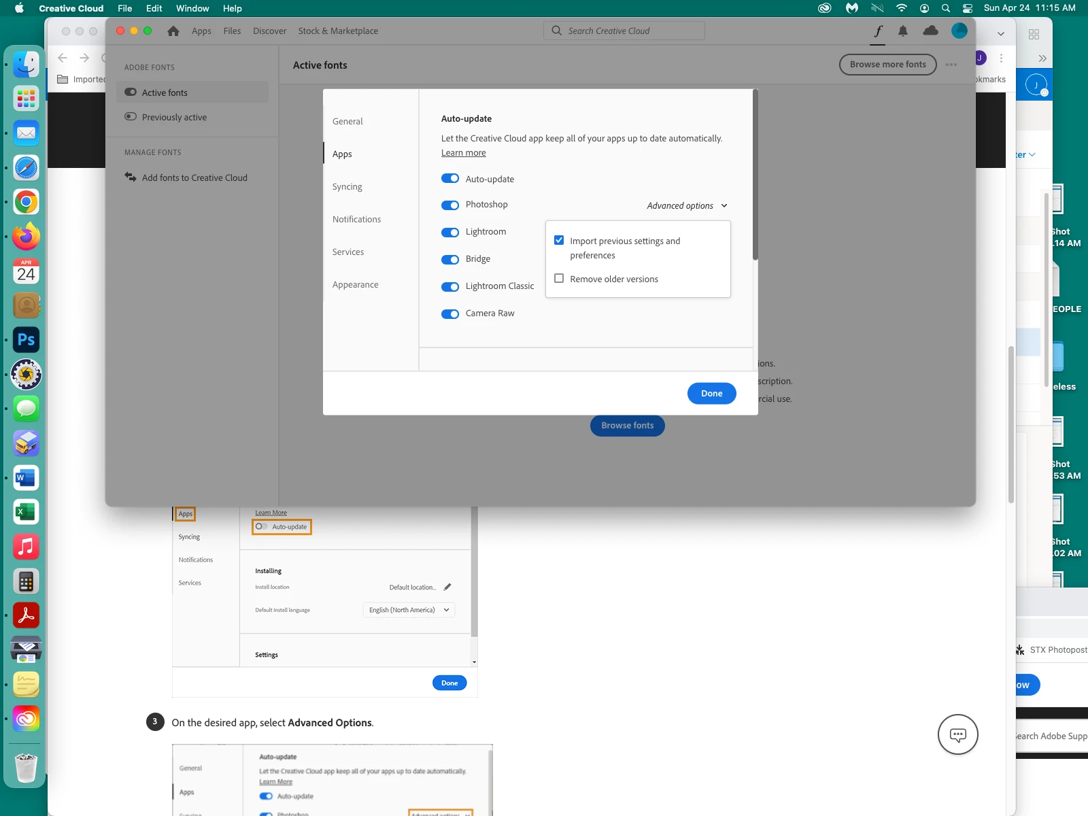Open Photoshop from the dock
Screen dimensions: 1088x816
click(26, 340)
